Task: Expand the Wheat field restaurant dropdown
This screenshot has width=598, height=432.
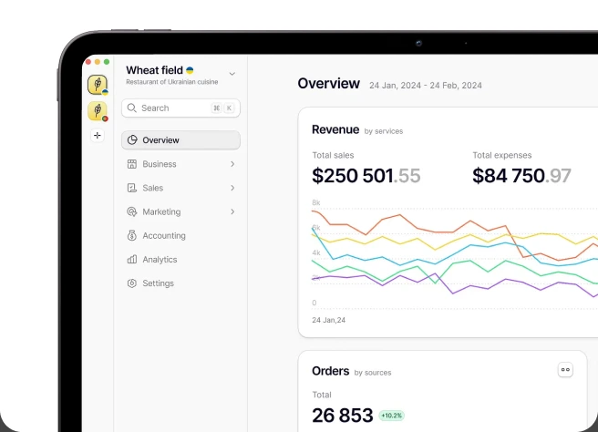Action: pos(232,74)
